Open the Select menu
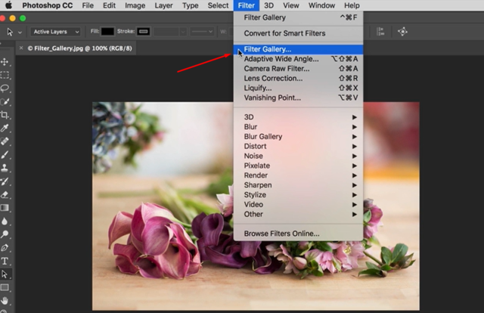This screenshot has width=484, height=313. point(218,5)
